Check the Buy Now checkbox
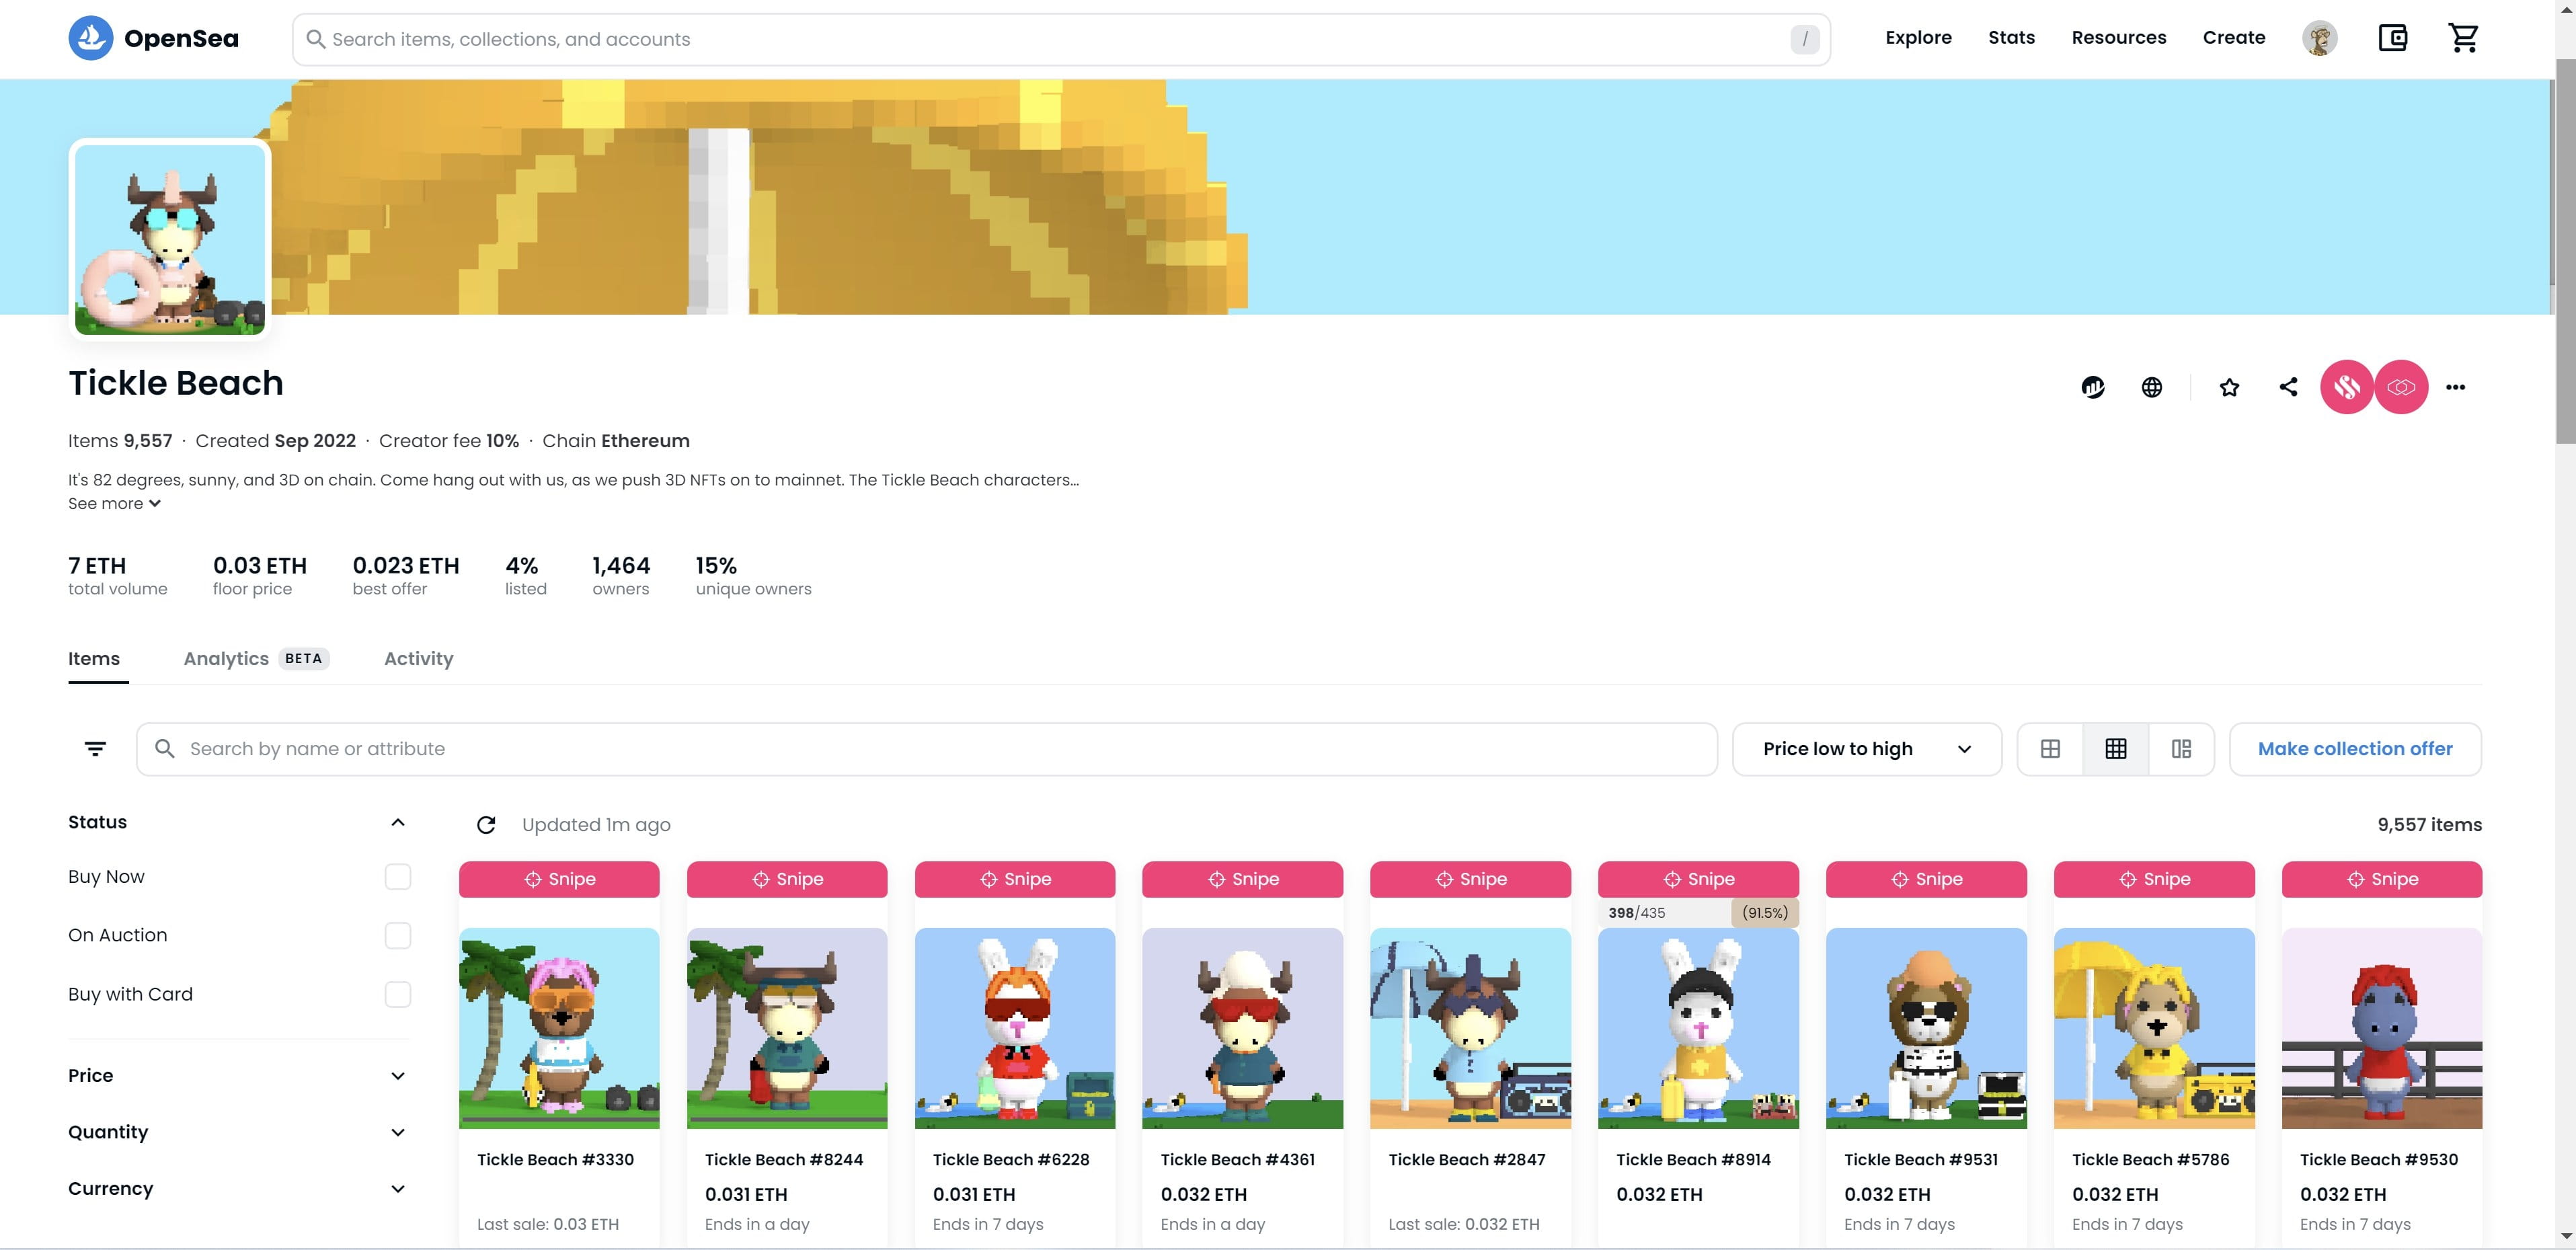Image resolution: width=2576 pixels, height=1250 pixels. coord(397,877)
